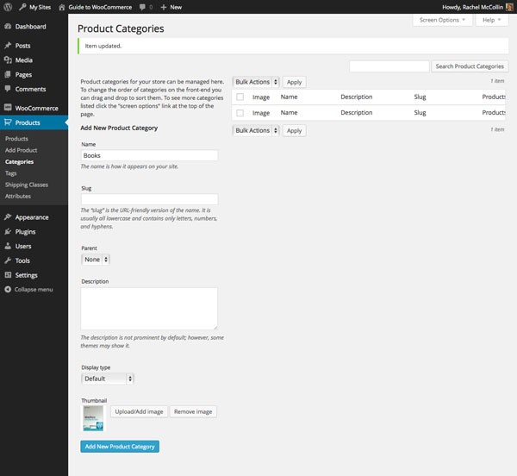Screen dimensions: 517x476
Task: Click the Remove image button
Action: click(x=193, y=411)
